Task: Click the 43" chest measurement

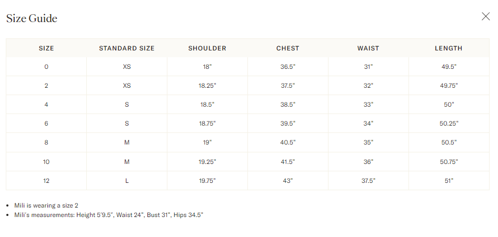Action: point(288,180)
